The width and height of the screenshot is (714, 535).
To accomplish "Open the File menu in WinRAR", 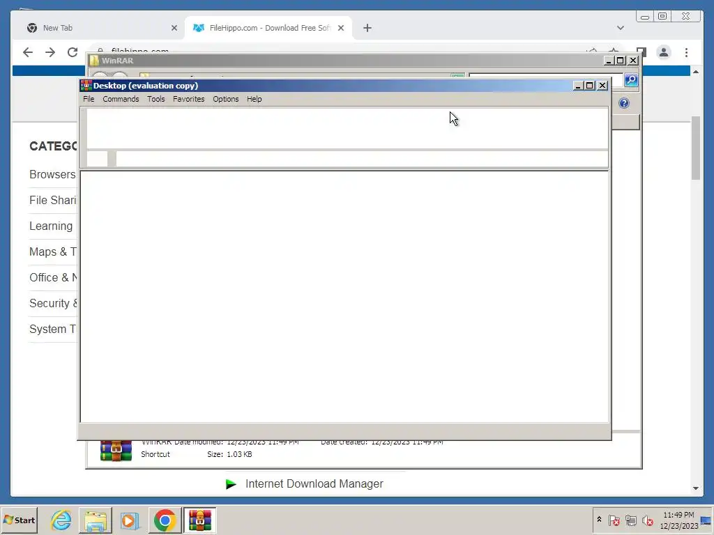I will 89,99.
